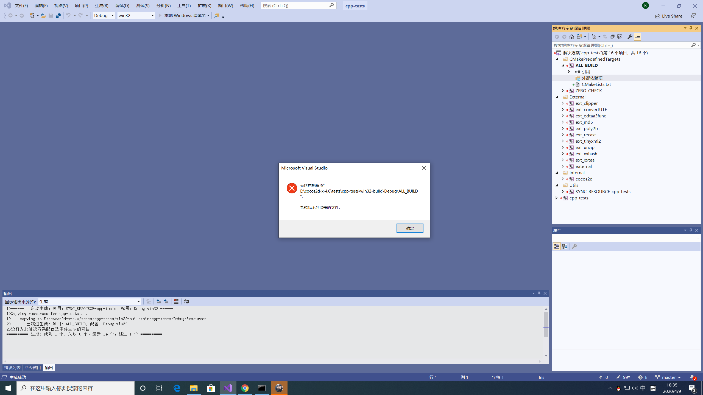Click the Home icon in Solution Explorer

[x=571, y=37]
